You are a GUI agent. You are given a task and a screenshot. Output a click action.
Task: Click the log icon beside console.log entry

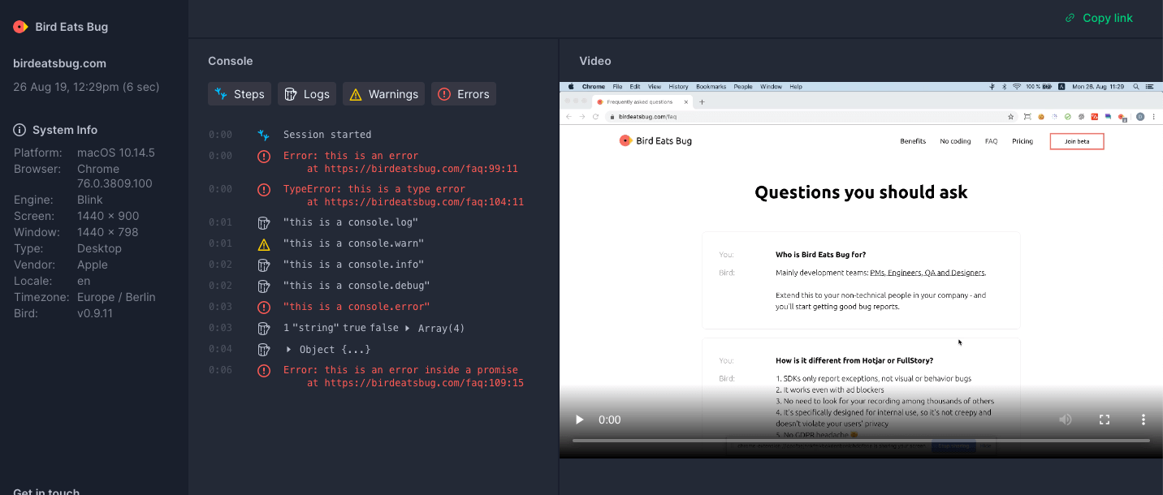tap(263, 223)
